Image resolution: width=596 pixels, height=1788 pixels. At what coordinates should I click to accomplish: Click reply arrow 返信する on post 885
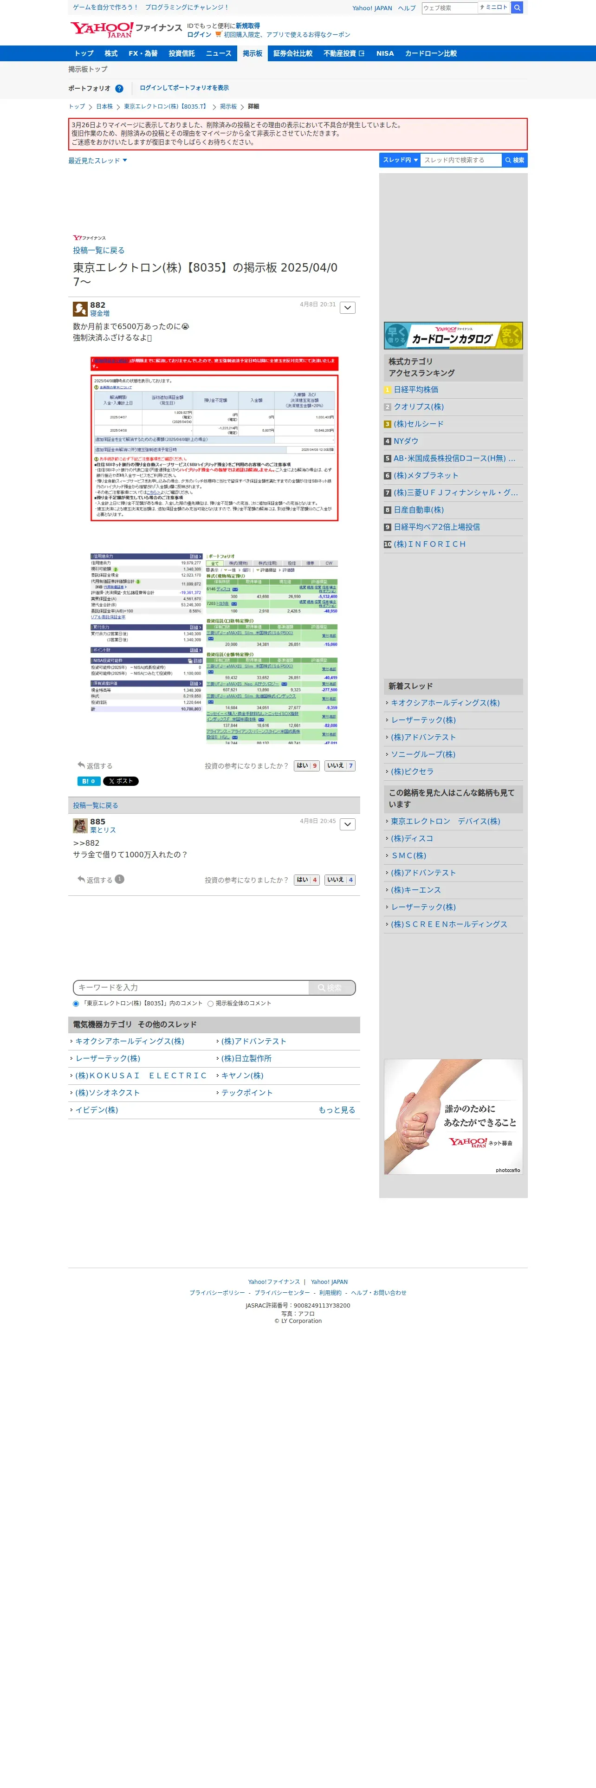[95, 880]
